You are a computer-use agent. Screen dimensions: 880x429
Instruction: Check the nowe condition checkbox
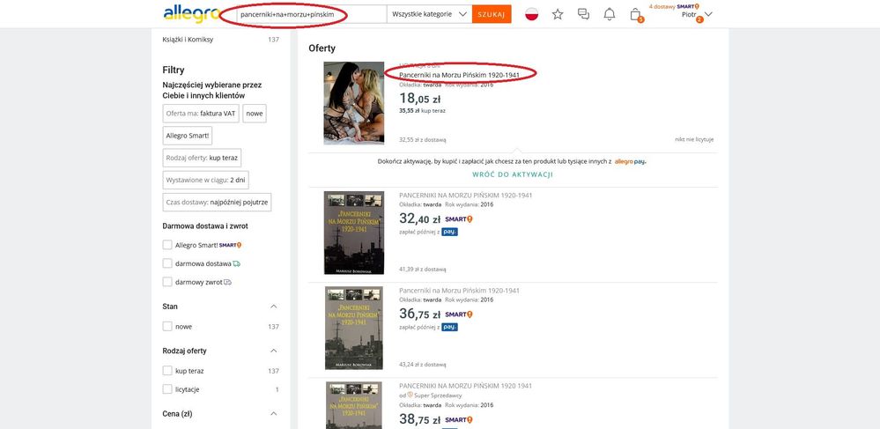167,326
